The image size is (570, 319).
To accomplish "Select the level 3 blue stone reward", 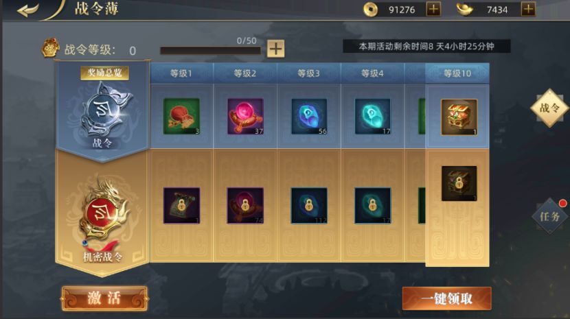I will coord(309,116).
